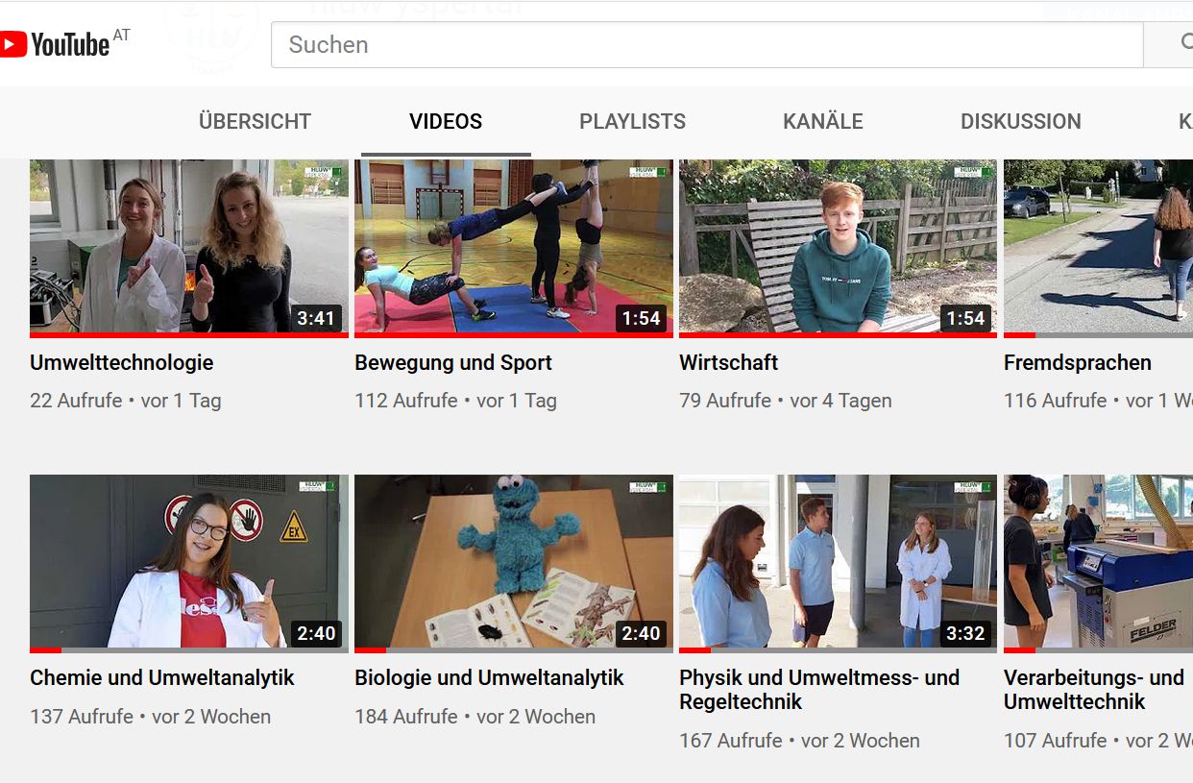Click the Fremdsprachen video title
This screenshot has height=783, width=1193.
coord(1078,363)
